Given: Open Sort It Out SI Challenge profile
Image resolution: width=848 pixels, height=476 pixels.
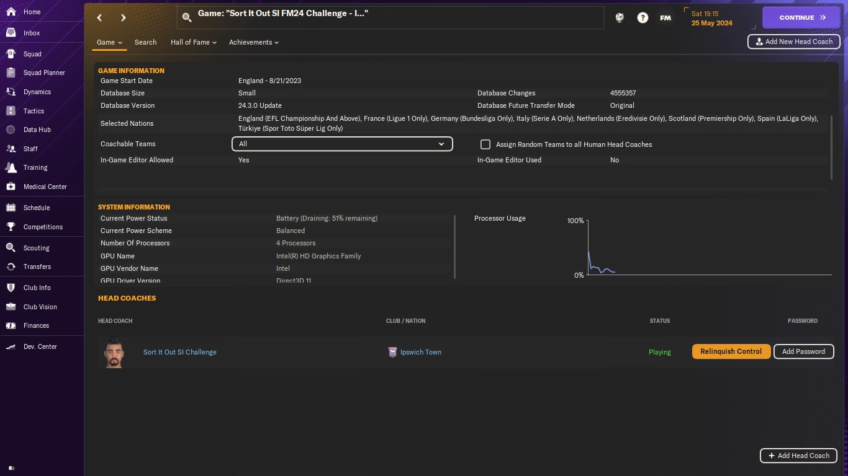Looking at the screenshot, I should tap(180, 352).
